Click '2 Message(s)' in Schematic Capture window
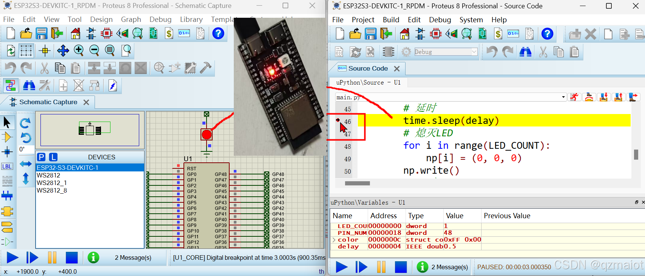This screenshot has width=645, height=276. pos(133,257)
